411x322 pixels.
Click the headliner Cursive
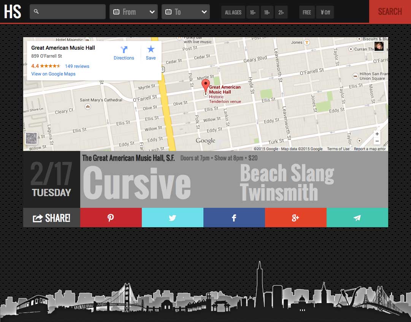click(x=137, y=182)
